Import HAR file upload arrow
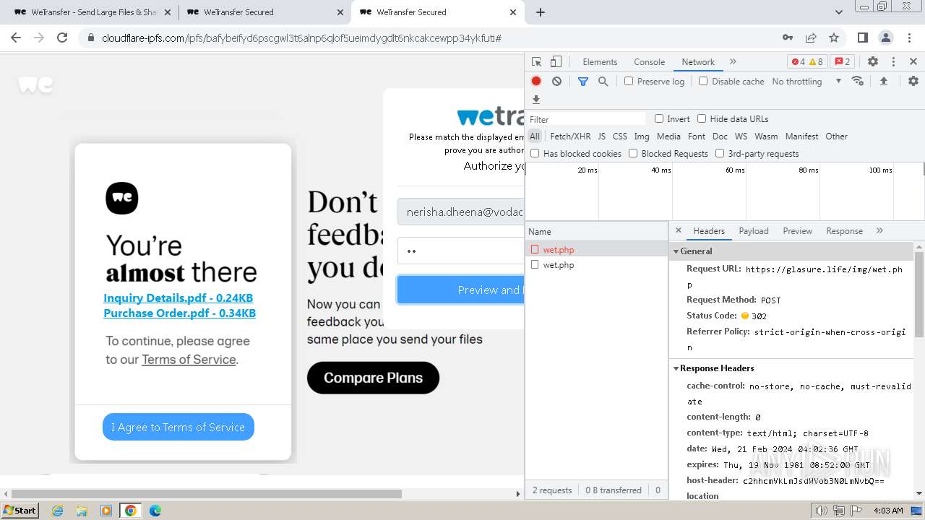925x520 pixels. 883,81
